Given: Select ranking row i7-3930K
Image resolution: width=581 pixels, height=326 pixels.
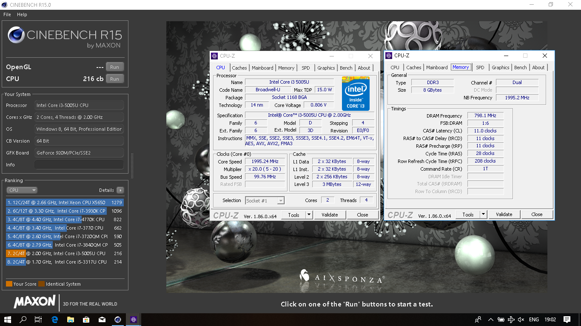Looking at the screenshot, I should [65, 211].
